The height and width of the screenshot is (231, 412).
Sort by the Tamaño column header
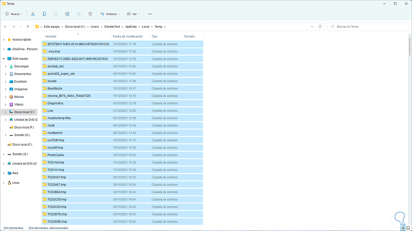pos(189,36)
